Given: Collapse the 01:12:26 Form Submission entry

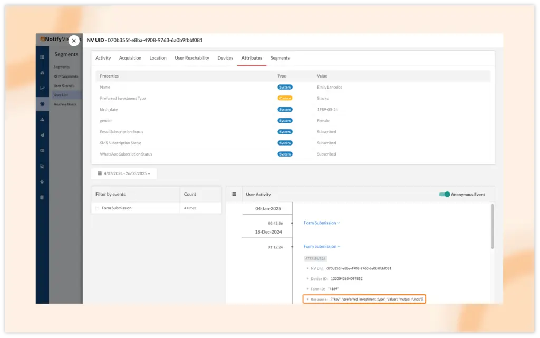Looking at the screenshot, I should coord(322,246).
